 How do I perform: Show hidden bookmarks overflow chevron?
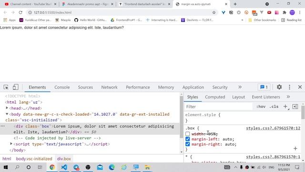(x=242, y=20)
